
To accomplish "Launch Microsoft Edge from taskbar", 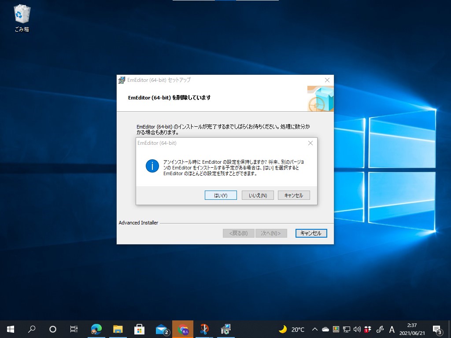I will coord(96,329).
